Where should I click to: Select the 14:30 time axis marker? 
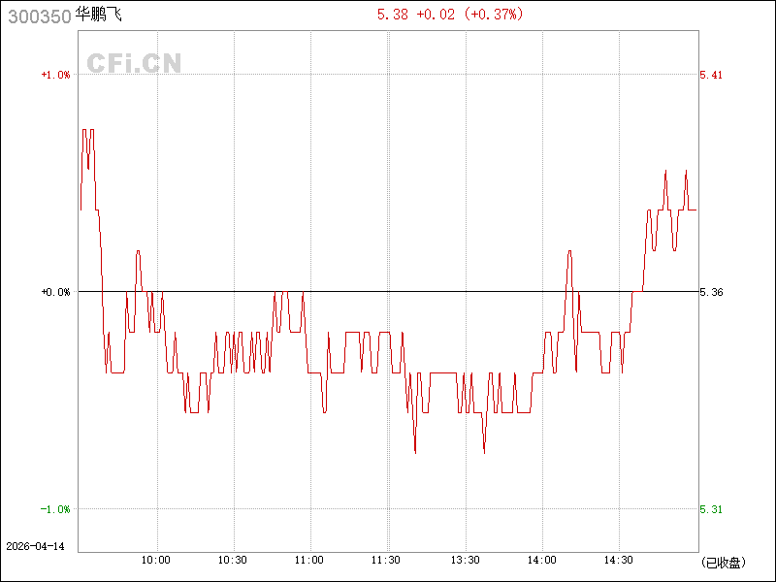click(618, 561)
